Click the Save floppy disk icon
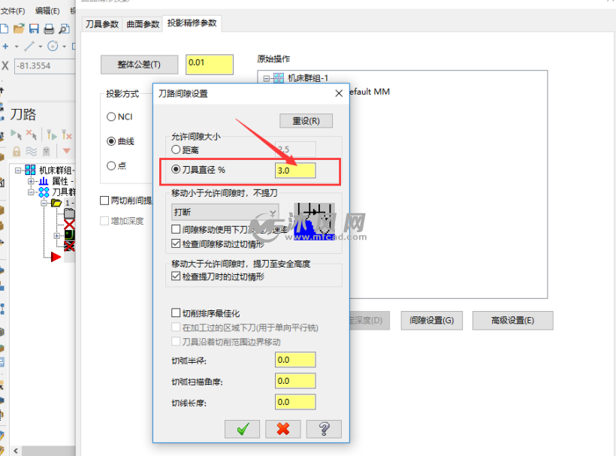The width and height of the screenshot is (616, 456). pos(34,29)
